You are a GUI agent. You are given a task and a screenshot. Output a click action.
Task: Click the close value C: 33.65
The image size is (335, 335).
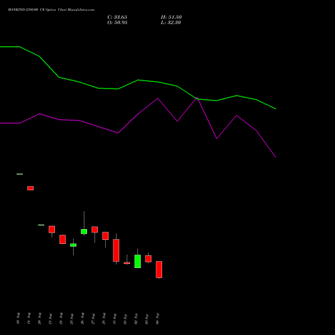click(x=117, y=17)
